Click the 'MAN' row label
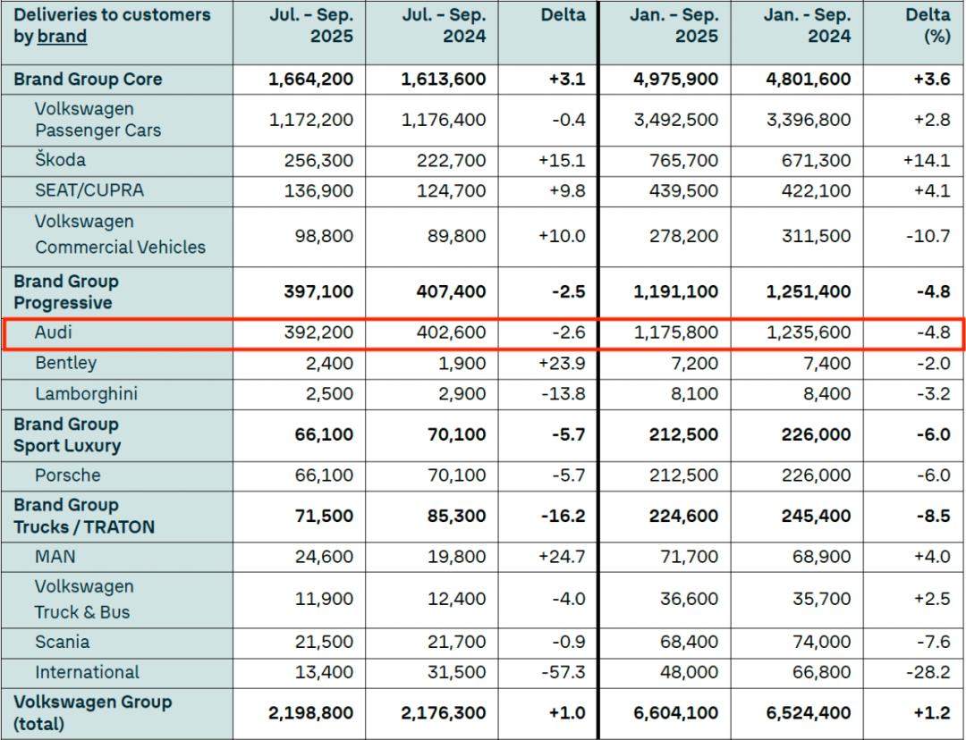 (55, 557)
